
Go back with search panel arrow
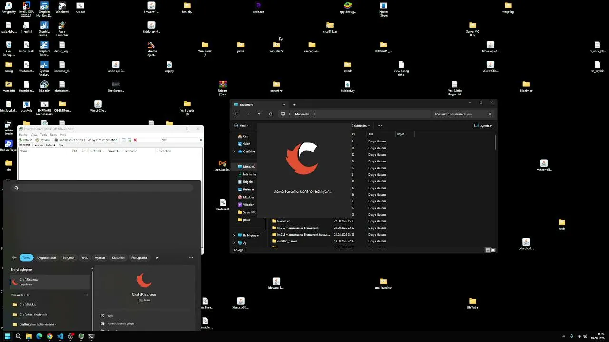(x=14, y=257)
